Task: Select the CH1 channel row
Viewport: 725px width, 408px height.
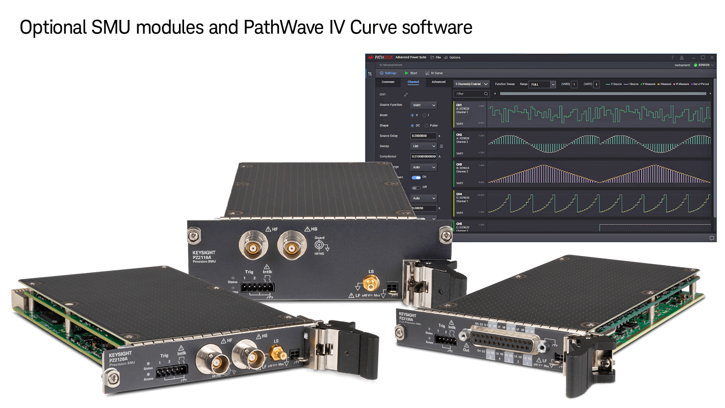Action: tap(470, 114)
